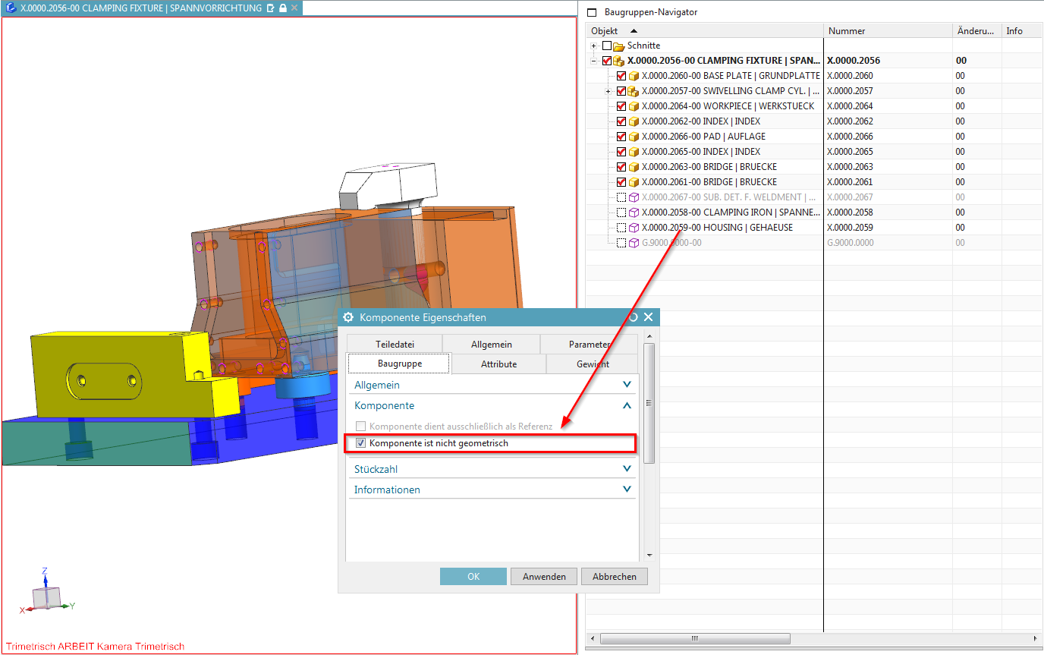Show the CLAMPING IRON component via its checkbox

pyautogui.click(x=621, y=213)
